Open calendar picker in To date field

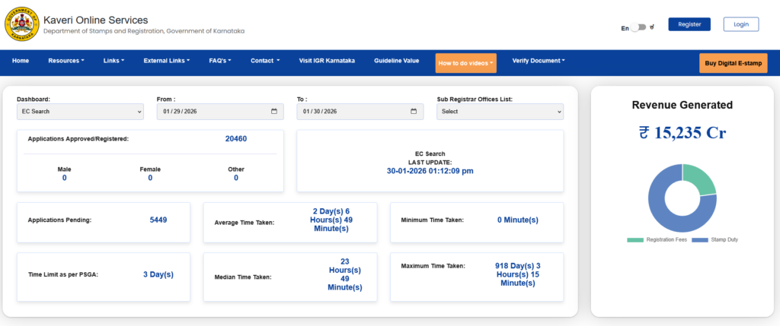click(414, 112)
